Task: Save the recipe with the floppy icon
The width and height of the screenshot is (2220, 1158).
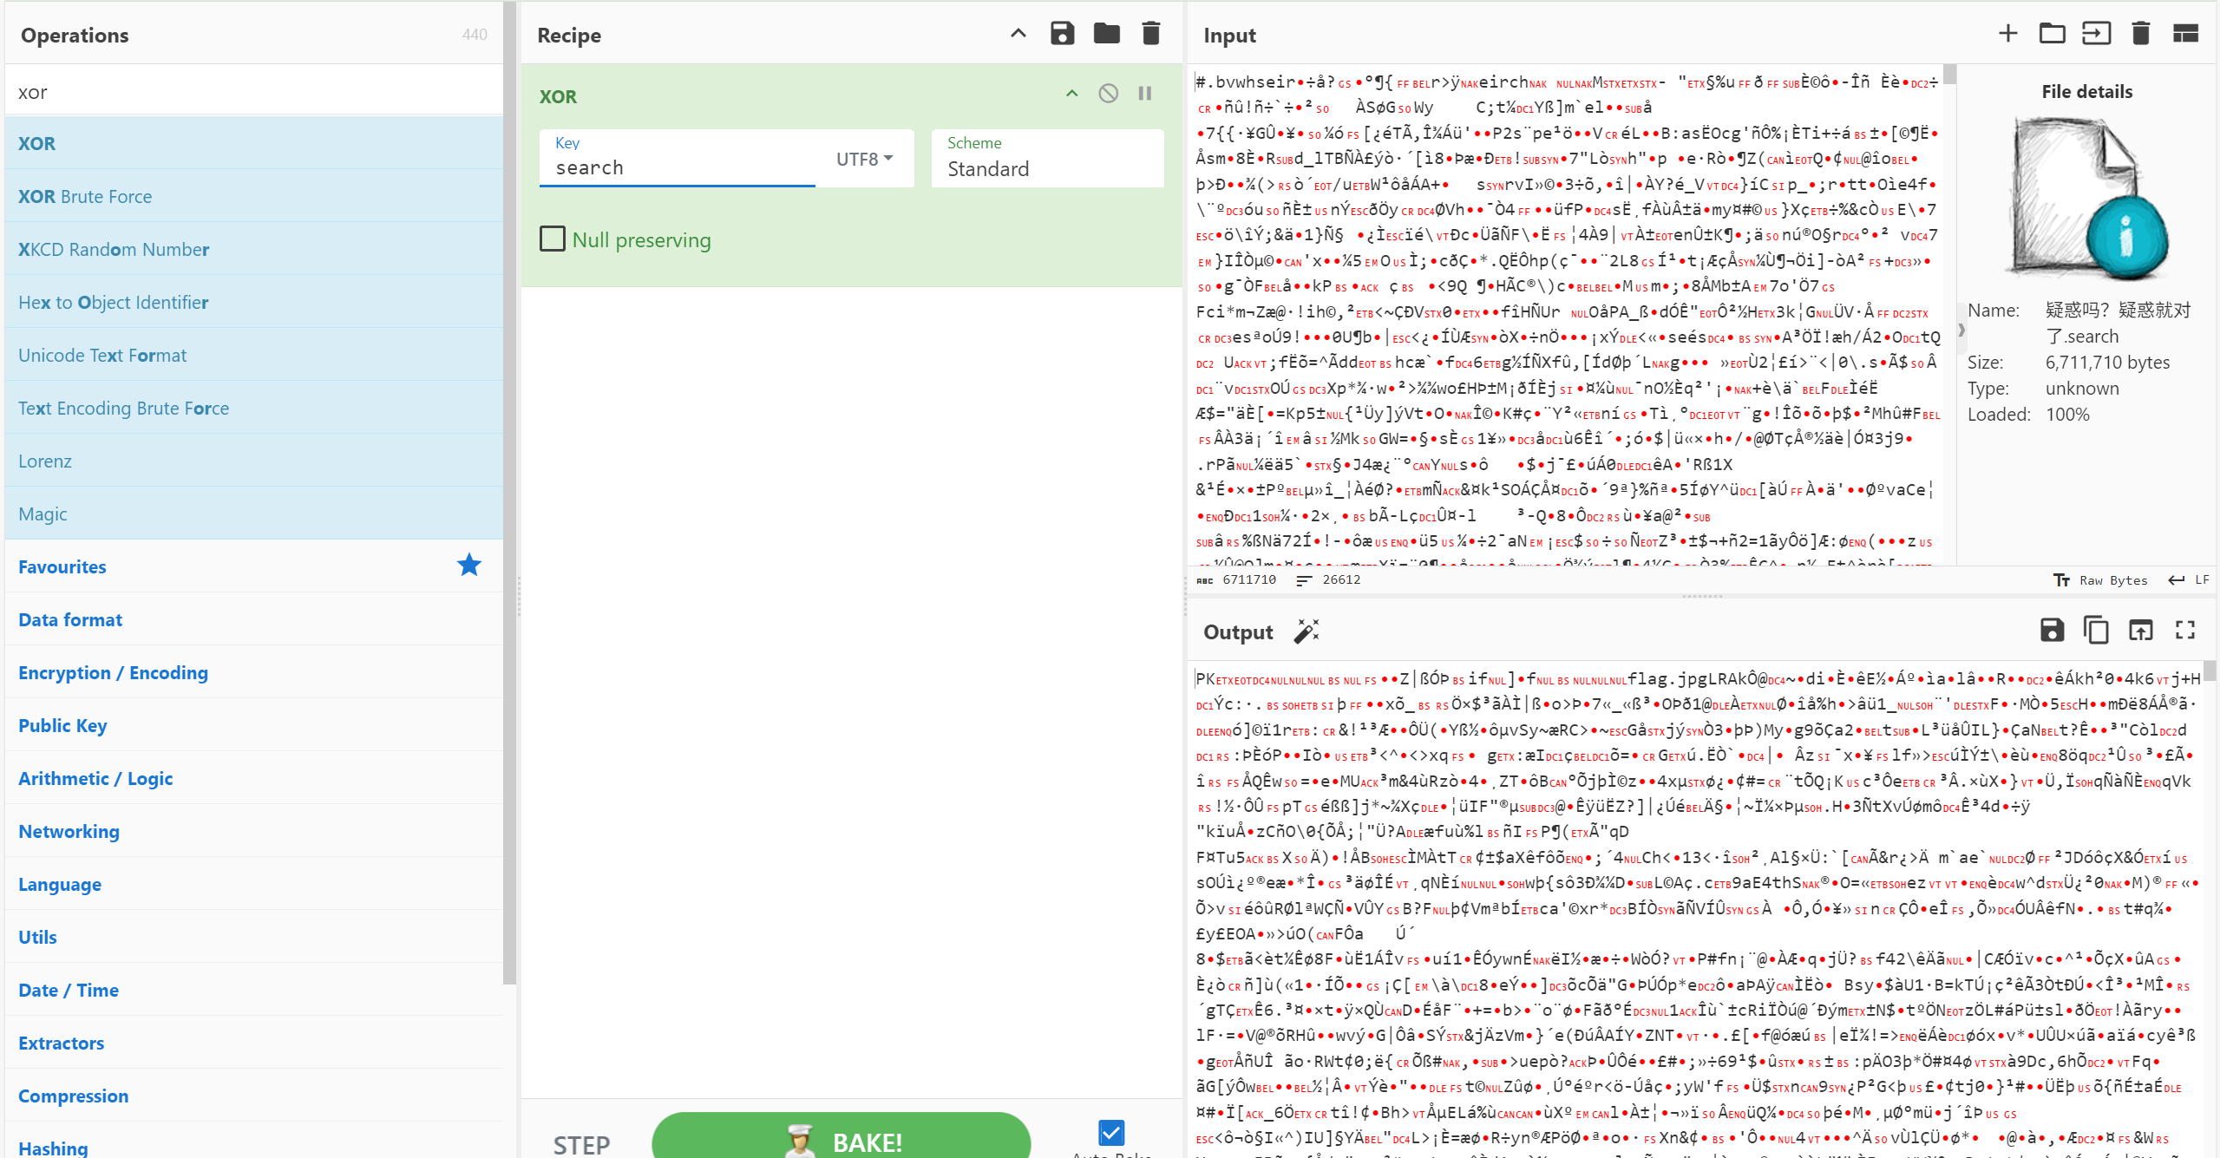Action: (1062, 34)
